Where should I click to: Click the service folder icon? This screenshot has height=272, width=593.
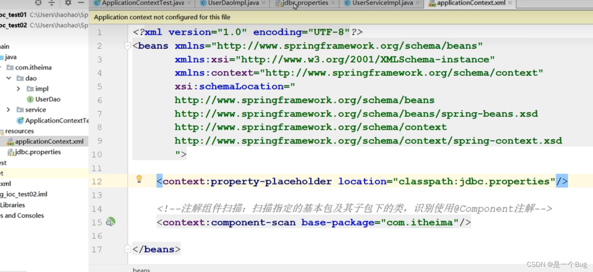tap(20, 109)
